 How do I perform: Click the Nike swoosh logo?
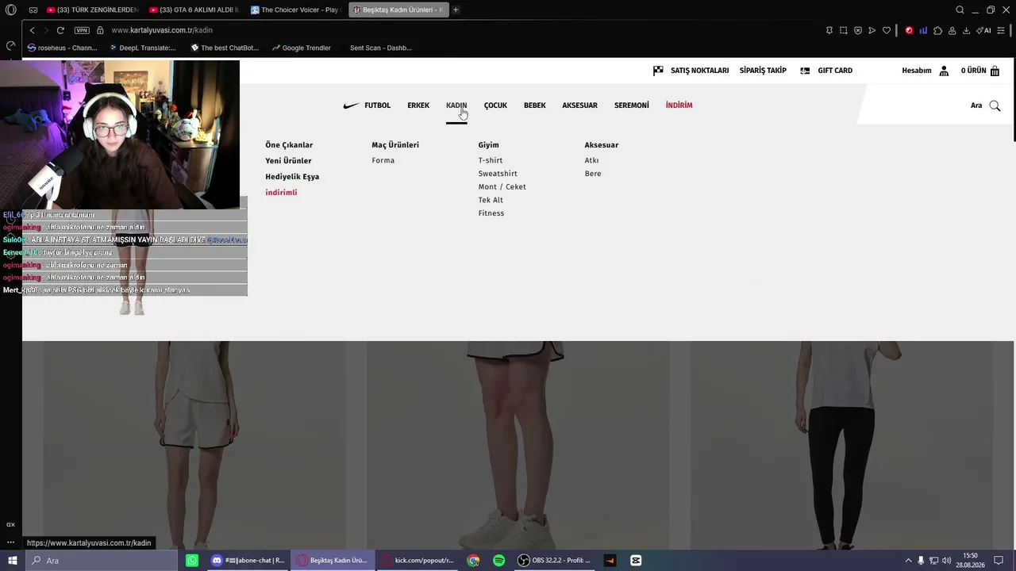[351, 105]
